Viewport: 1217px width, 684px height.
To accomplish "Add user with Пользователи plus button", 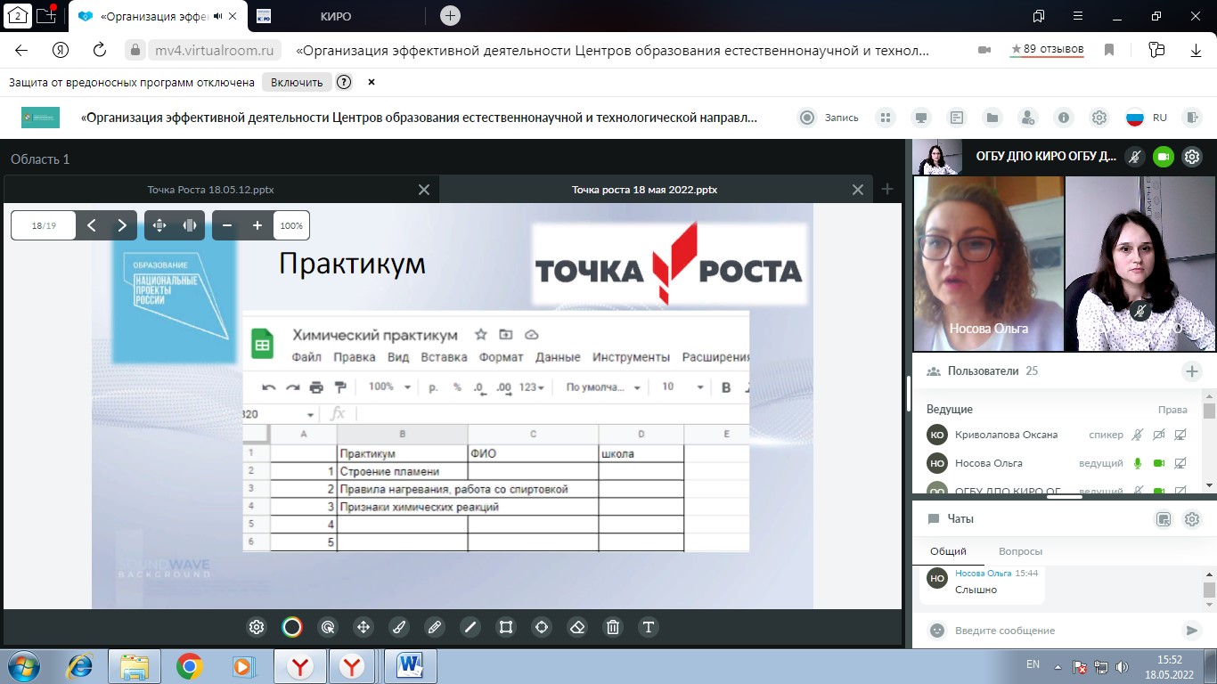I will pos(1192,371).
